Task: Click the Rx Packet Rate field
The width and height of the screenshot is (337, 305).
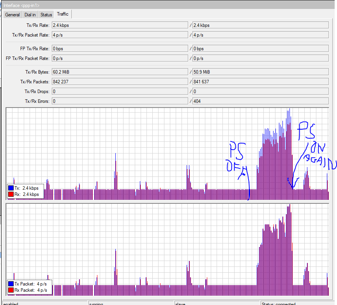Action: coord(261,35)
